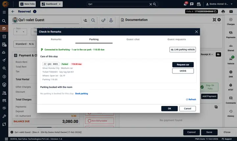The width and height of the screenshot is (237, 141).
Task: Click the Link parking vehicle button
Action: click(183, 50)
